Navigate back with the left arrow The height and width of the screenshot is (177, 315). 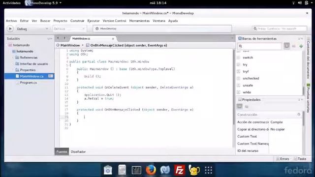click(58, 38)
